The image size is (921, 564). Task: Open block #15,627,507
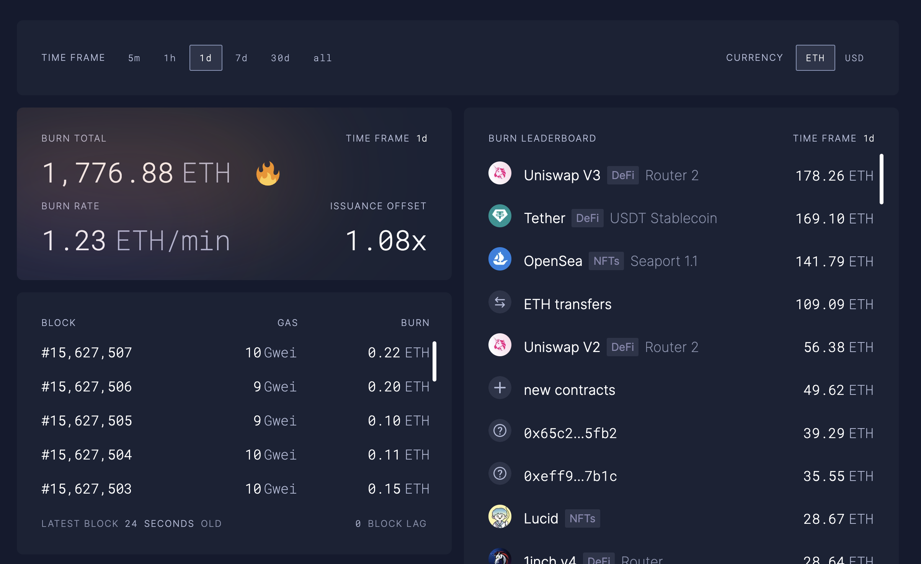pos(87,352)
